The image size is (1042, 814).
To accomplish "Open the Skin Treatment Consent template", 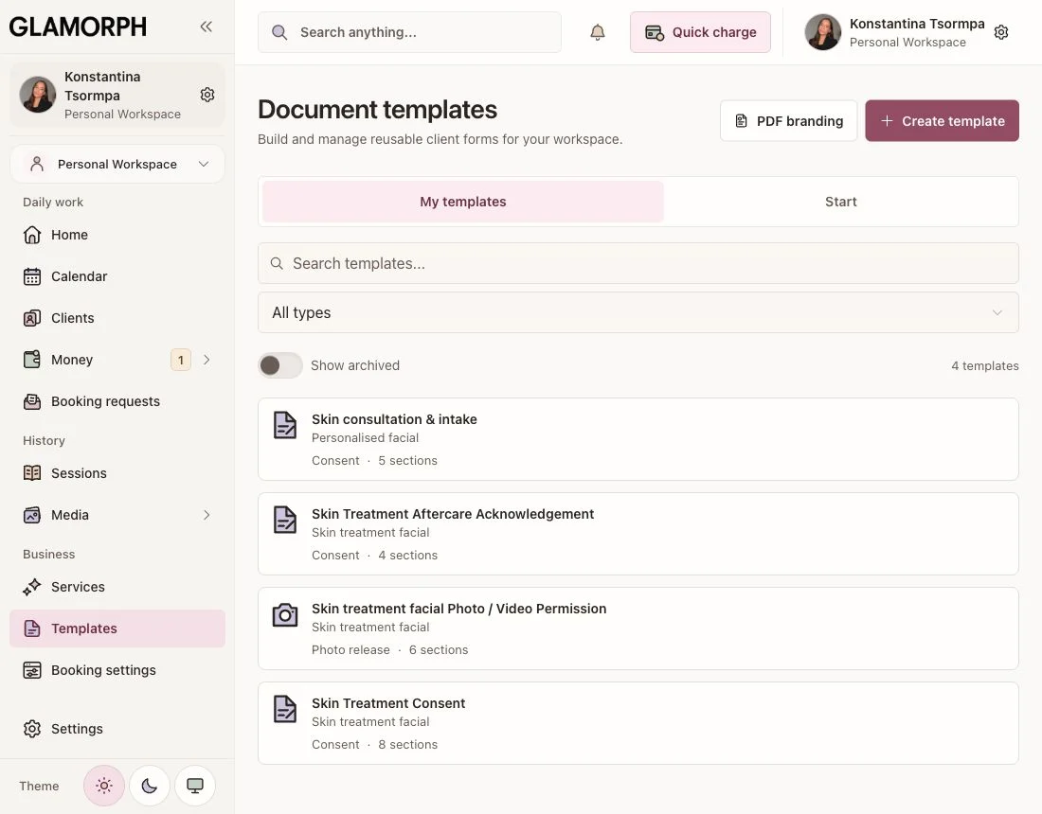I will coord(638,723).
